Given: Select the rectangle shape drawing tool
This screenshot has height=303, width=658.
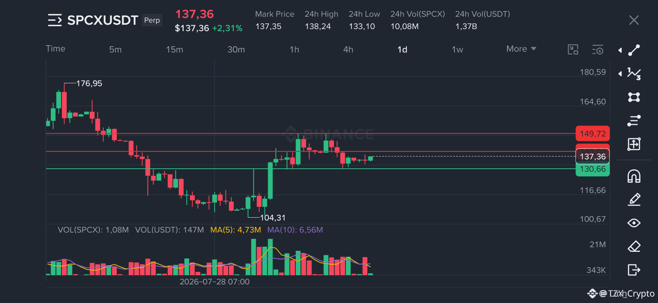Looking at the screenshot, I should (634, 97).
